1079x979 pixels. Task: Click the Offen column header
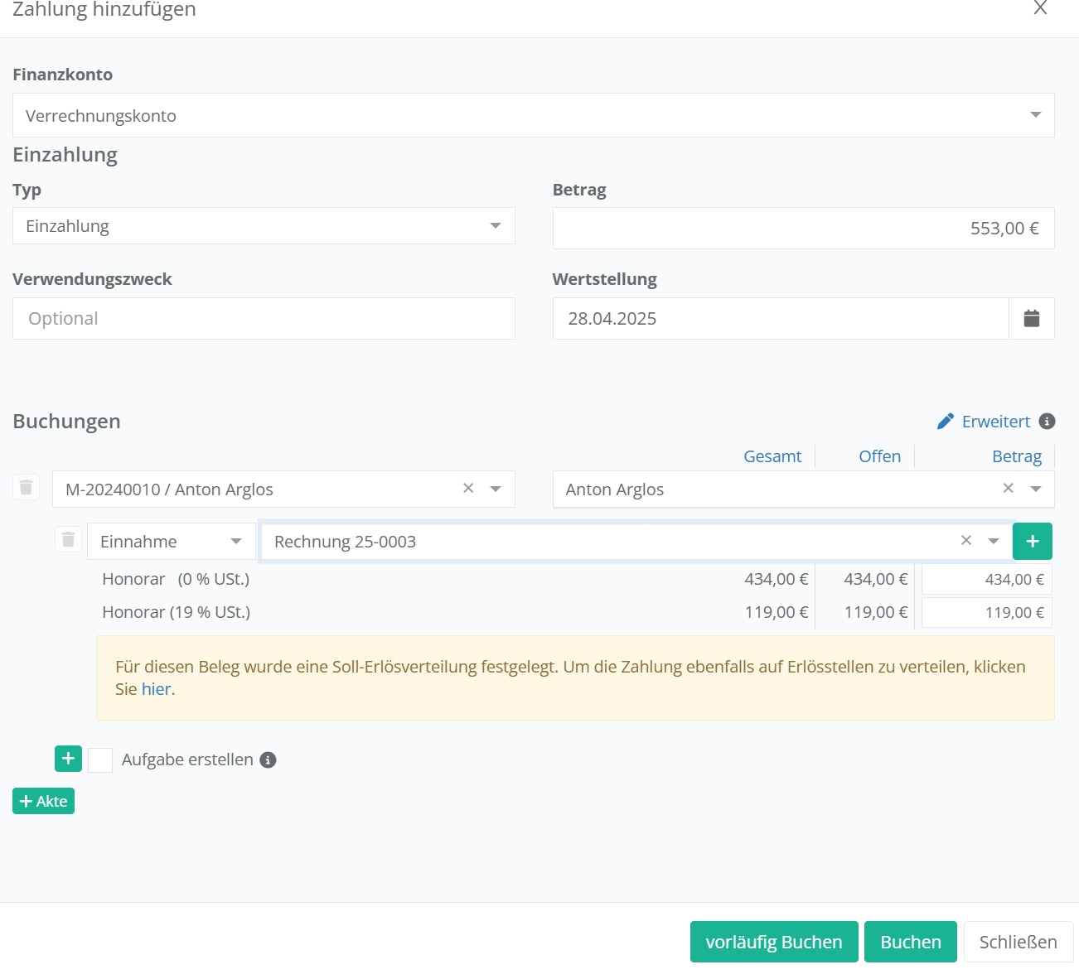879,456
